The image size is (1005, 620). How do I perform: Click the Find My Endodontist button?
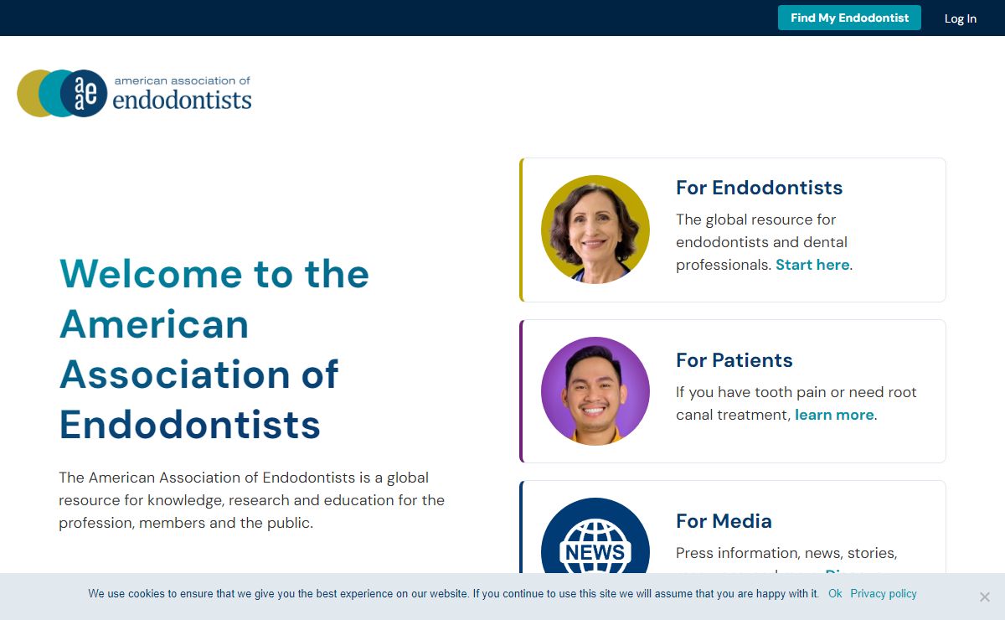[x=849, y=18]
